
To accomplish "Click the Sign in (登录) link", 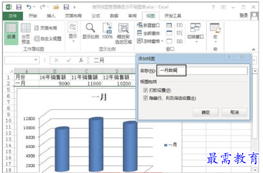I will pos(244,16).
